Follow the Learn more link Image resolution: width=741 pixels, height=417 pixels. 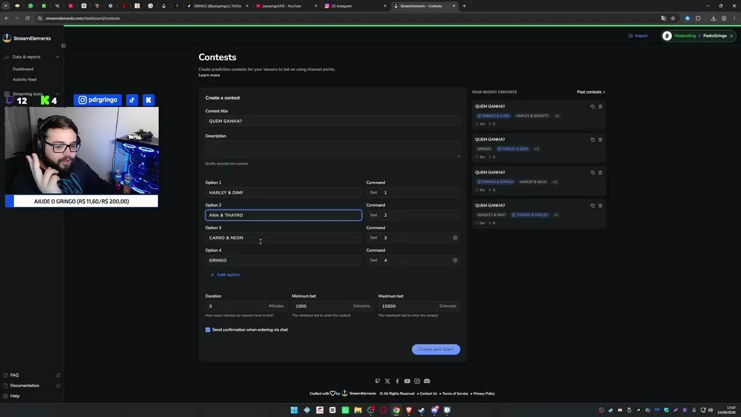(209, 75)
